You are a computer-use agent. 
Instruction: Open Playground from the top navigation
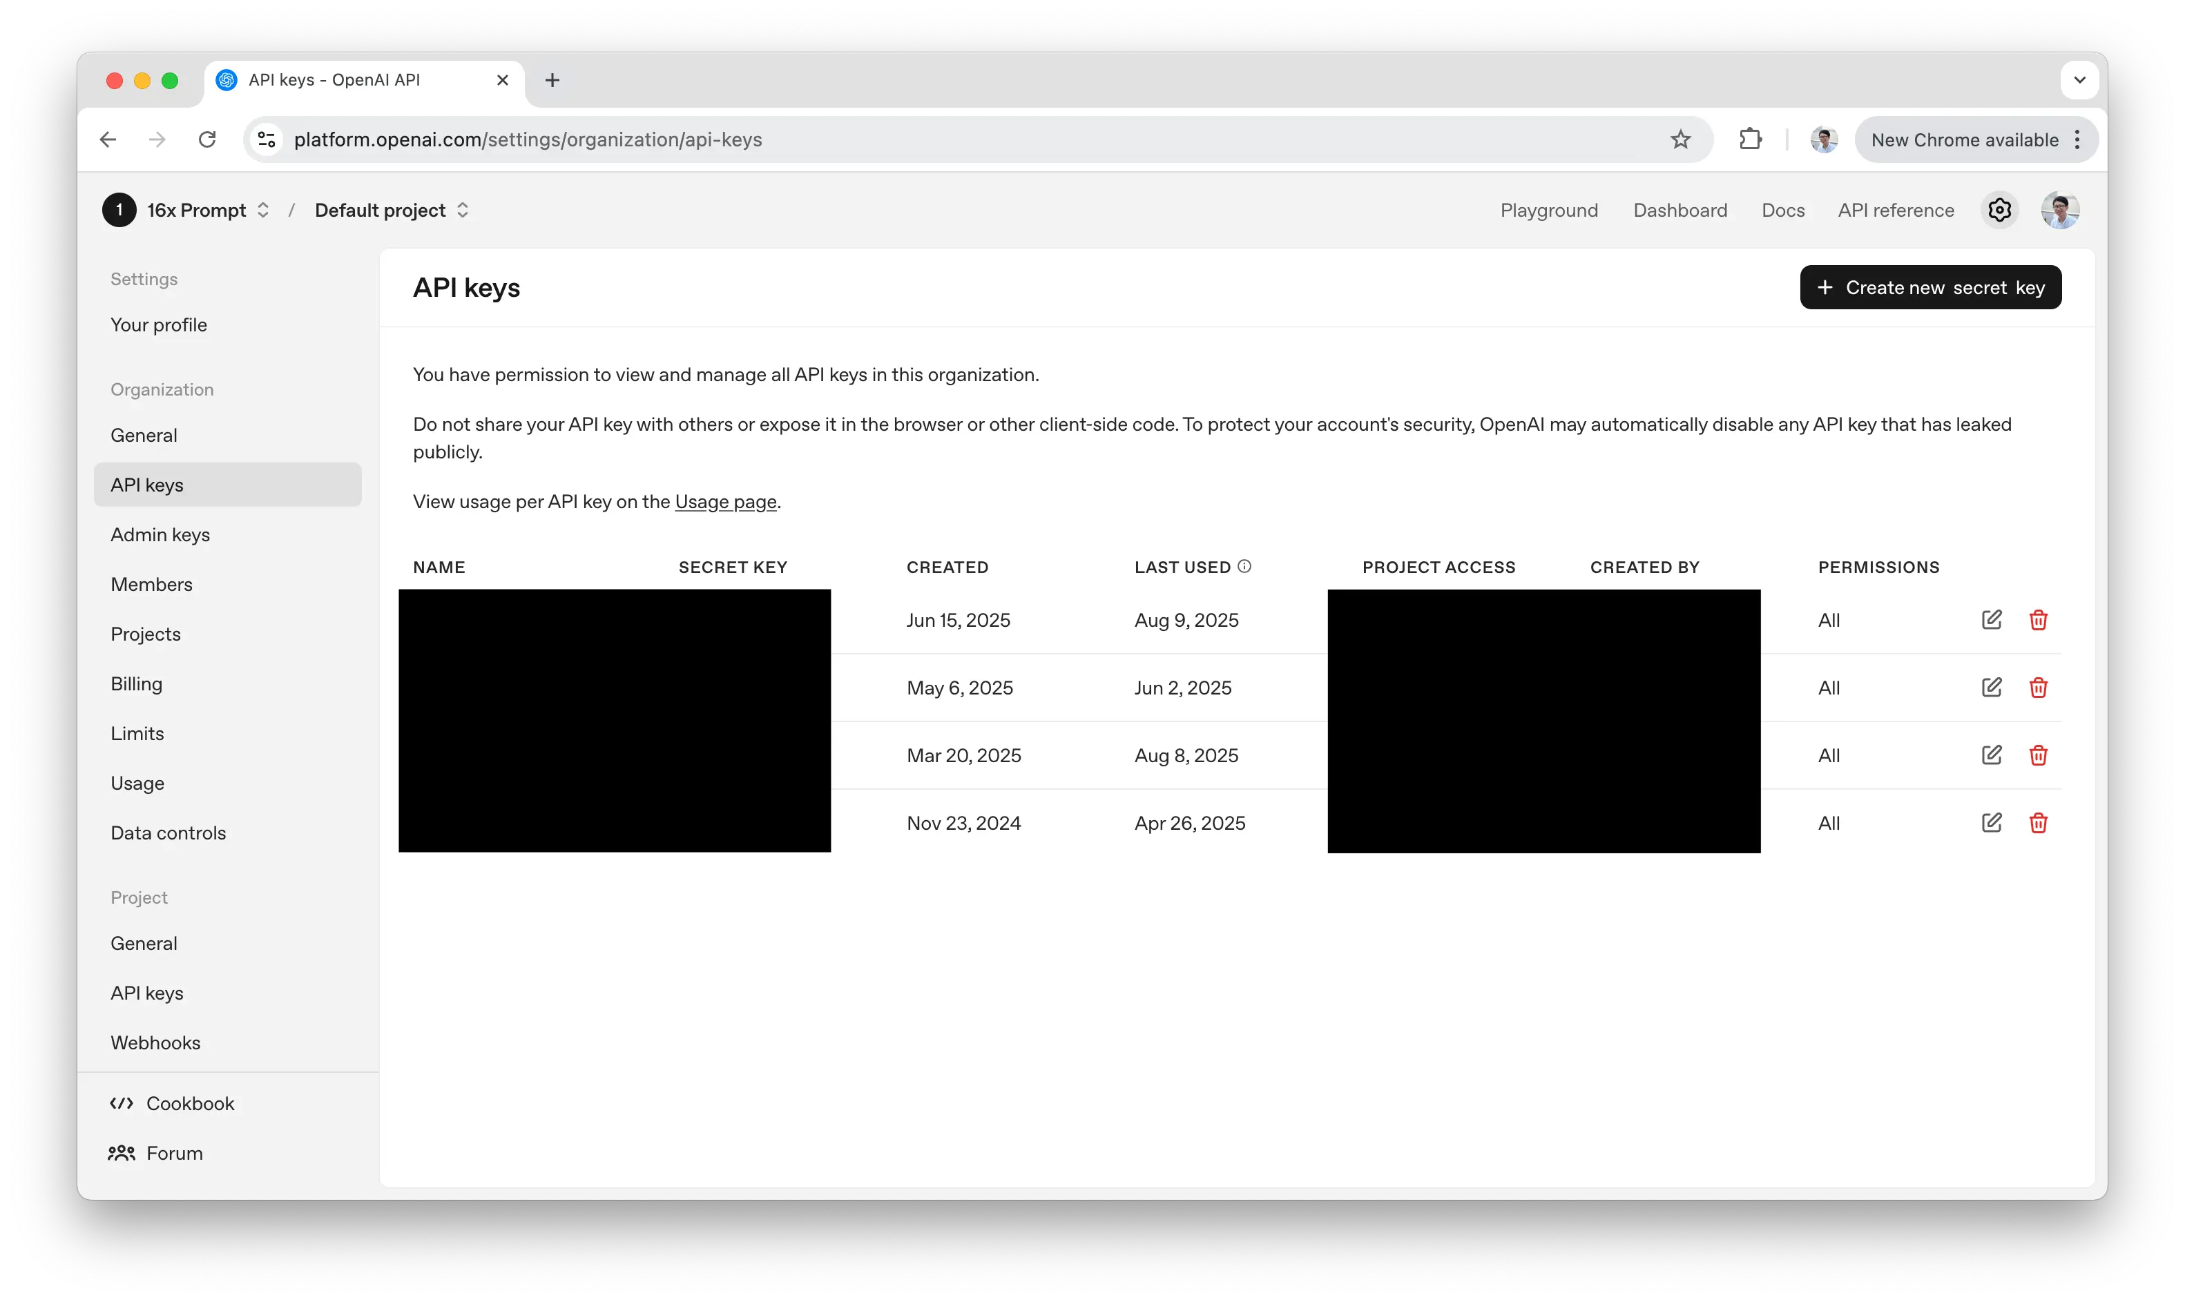[1549, 211]
